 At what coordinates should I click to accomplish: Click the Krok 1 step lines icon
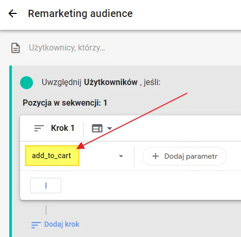coord(39,128)
